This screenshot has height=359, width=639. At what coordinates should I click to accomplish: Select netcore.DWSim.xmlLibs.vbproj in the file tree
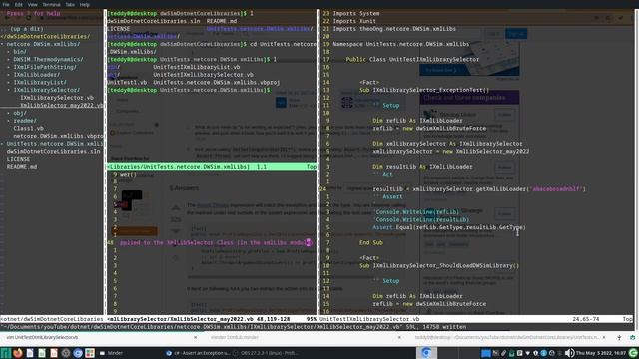tap(58, 136)
